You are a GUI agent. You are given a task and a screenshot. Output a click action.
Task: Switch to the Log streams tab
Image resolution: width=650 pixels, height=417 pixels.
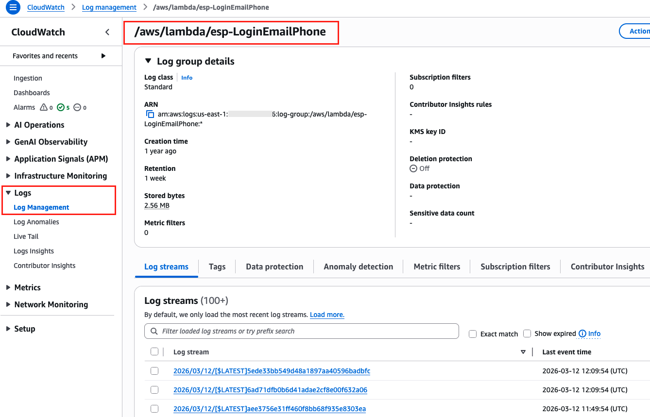coord(166,267)
